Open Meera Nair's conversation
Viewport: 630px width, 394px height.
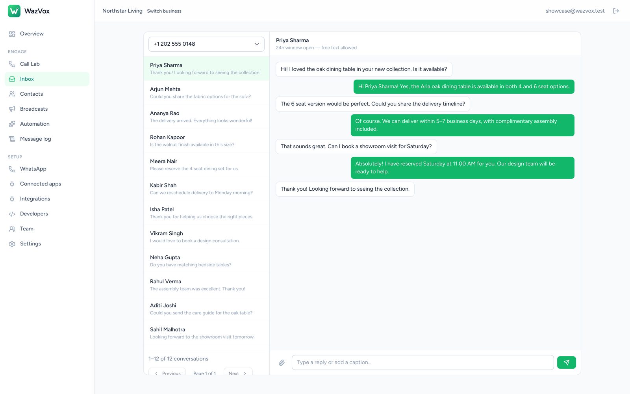click(206, 165)
